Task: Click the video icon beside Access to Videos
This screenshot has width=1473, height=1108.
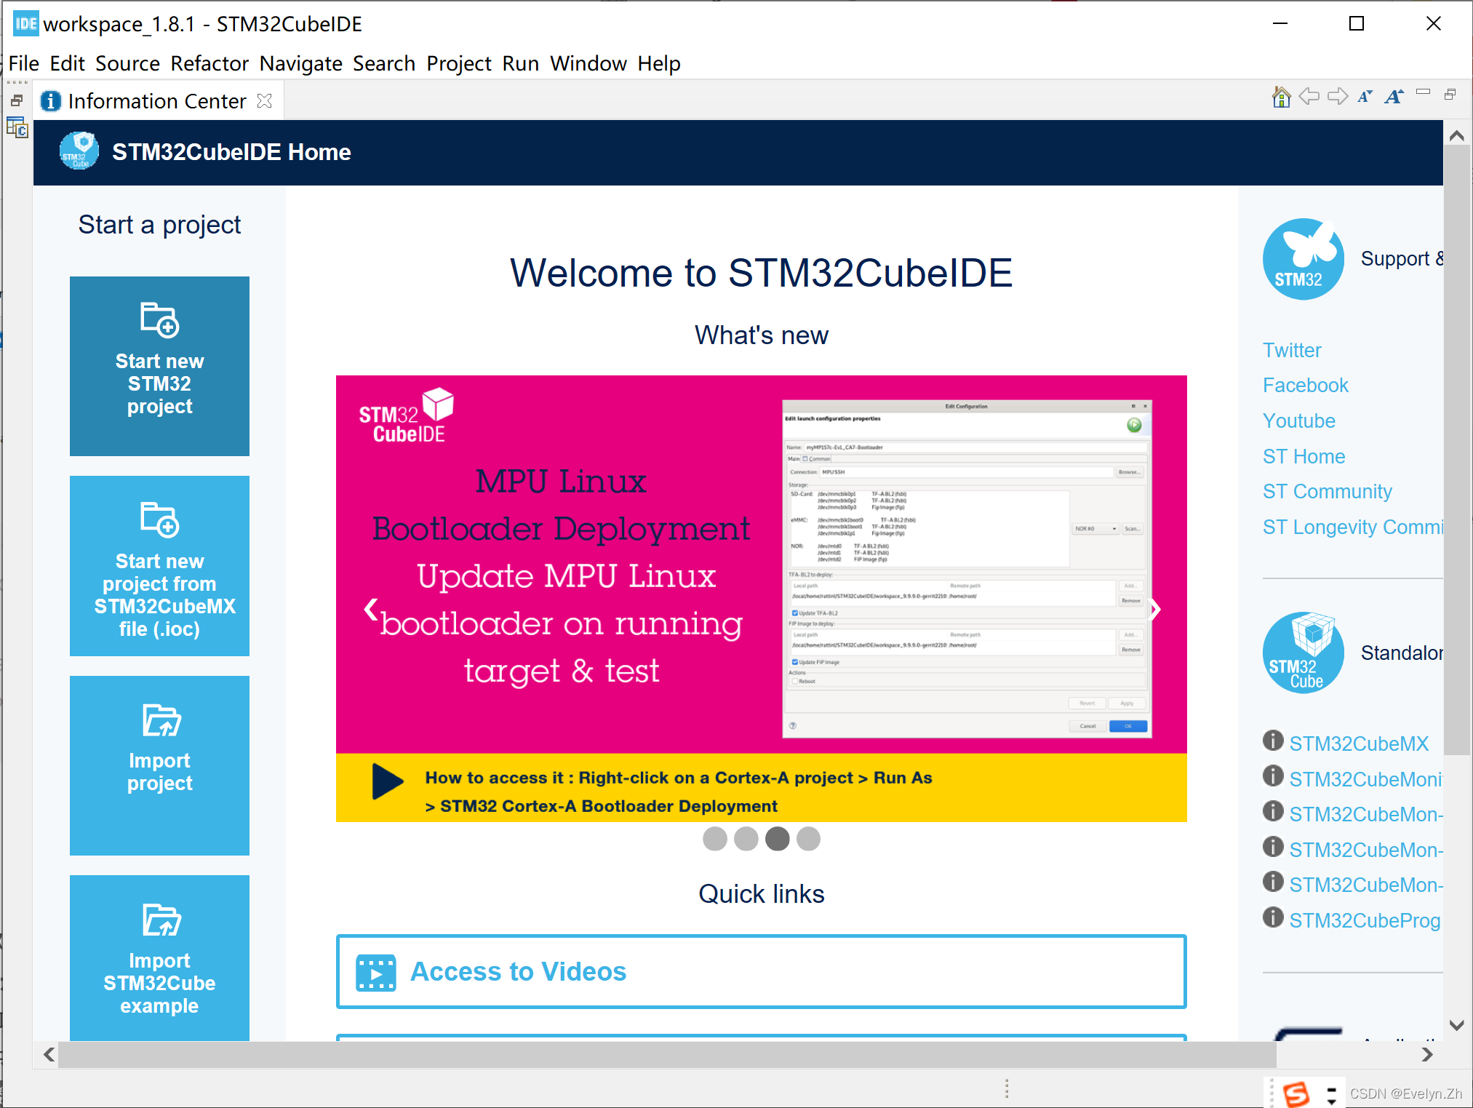Action: point(376,973)
